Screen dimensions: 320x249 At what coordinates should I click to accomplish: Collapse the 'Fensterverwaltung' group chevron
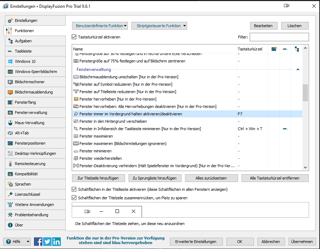pos(298,69)
